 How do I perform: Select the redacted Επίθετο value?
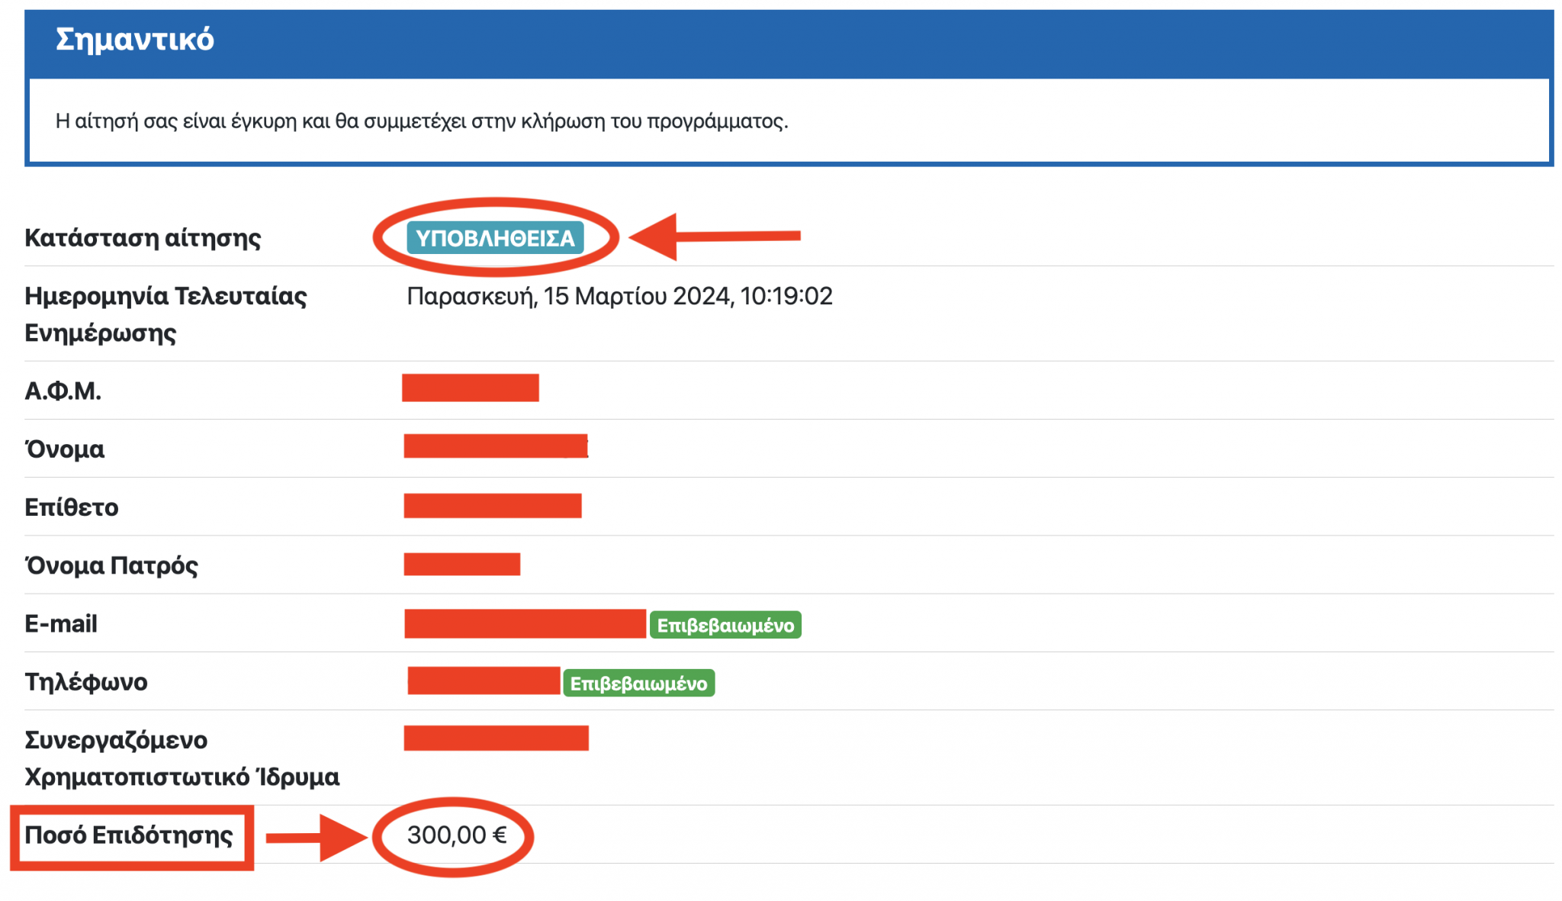coord(492,505)
